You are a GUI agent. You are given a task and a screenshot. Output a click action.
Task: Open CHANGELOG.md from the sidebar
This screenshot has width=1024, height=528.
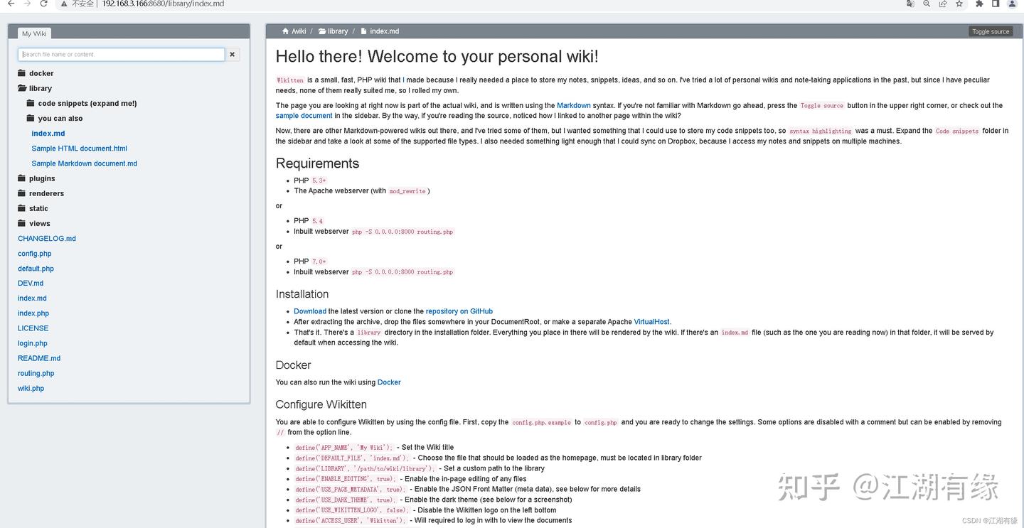(47, 238)
